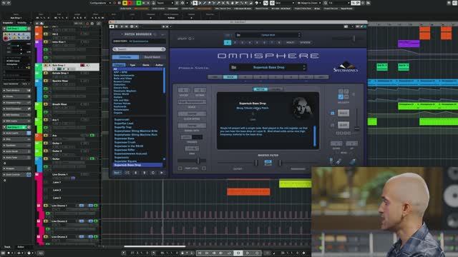Select the velocity curve icon

[341, 97]
